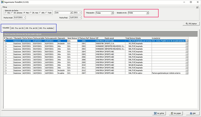This screenshot has width=201, height=117.
Task: Open details ellipsis for invoice 2505 row
Action: click(187, 54)
